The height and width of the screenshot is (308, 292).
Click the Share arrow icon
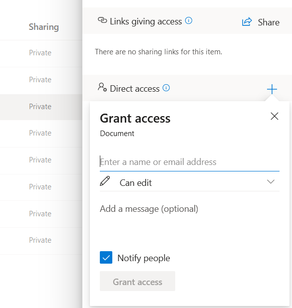(247, 22)
